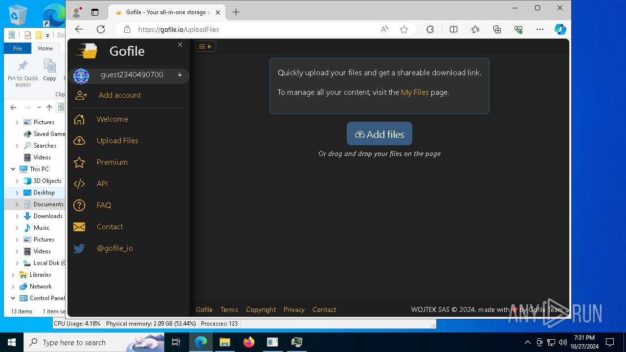Open the Recycle Bin on desktop
The width and height of the screenshot is (626, 352).
(x=18, y=15)
